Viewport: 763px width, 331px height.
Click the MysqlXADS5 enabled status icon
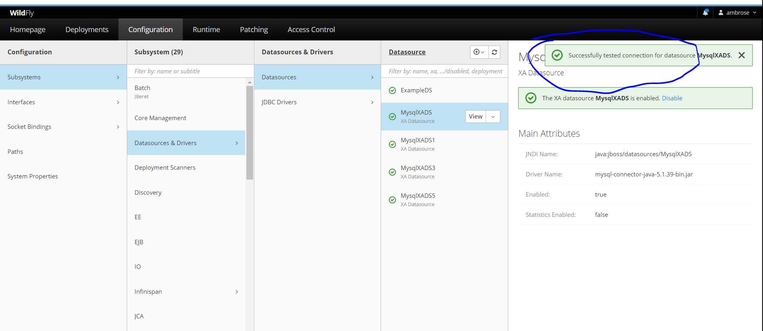point(392,200)
